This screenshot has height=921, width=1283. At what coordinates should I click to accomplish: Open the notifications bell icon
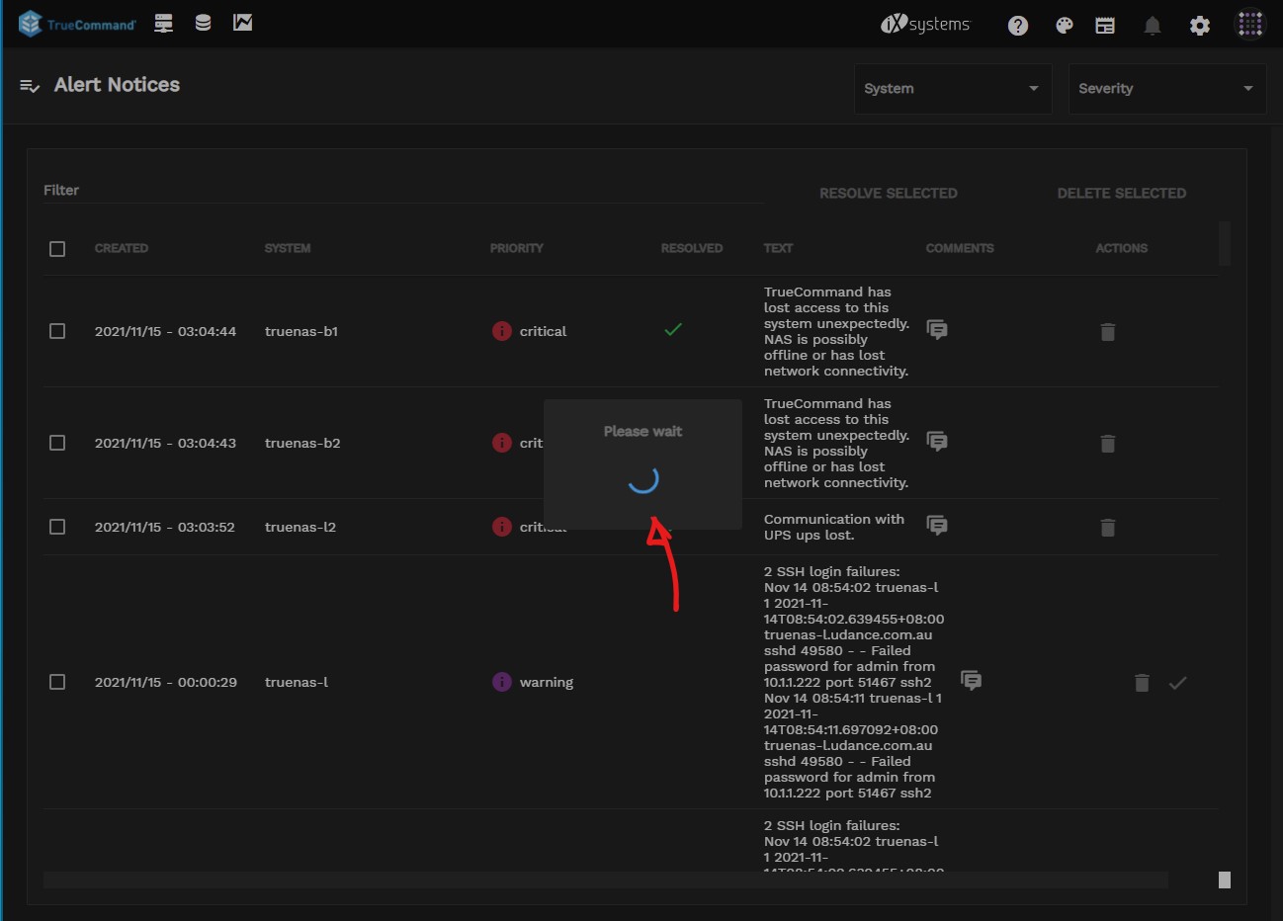click(1152, 26)
